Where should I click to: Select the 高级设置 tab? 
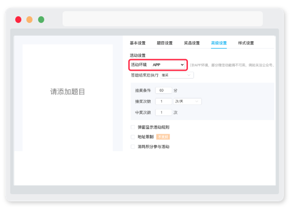pyautogui.click(x=219, y=43)
